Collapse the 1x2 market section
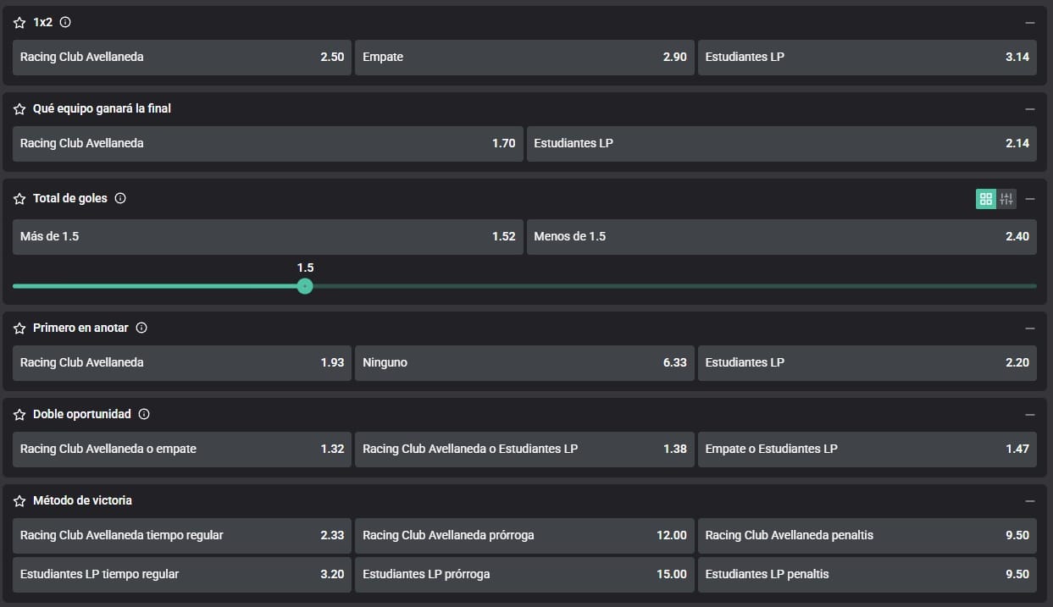1053x607 pixels. pos(1030,23)
